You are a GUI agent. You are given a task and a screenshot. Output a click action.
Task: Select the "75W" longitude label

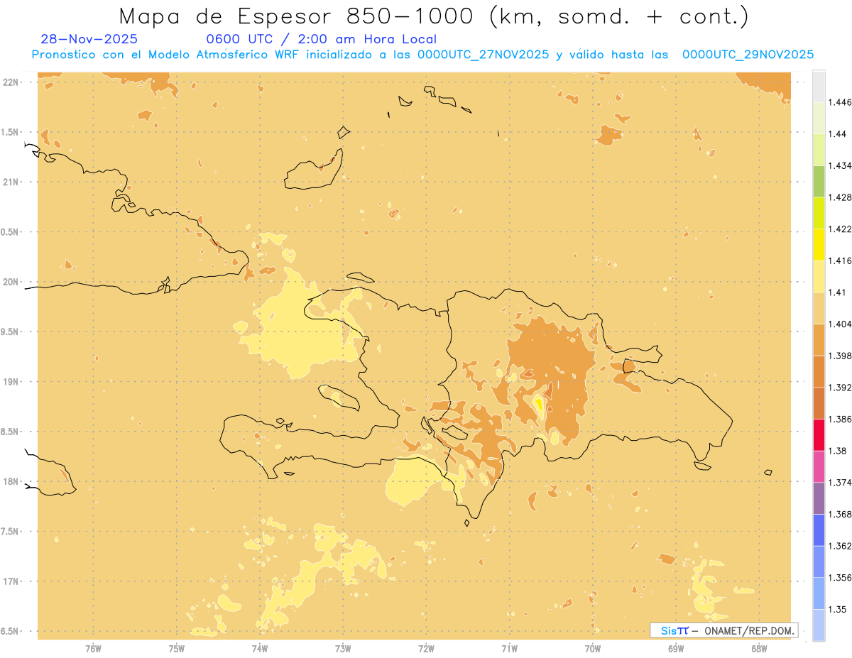click(176, 648)
